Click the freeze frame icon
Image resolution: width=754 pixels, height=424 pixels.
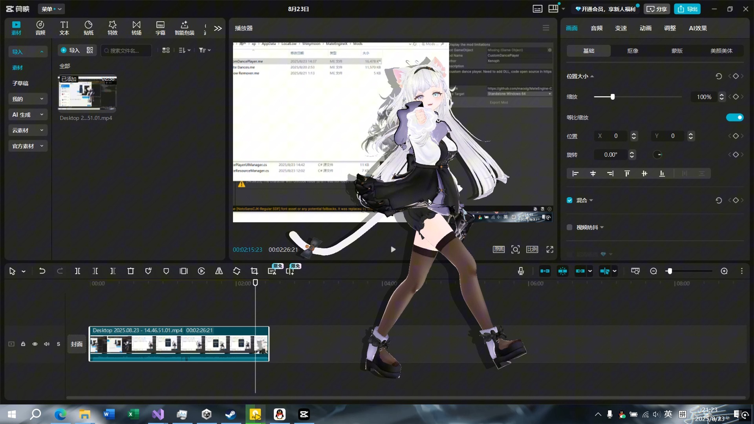[x=183, y=271]
